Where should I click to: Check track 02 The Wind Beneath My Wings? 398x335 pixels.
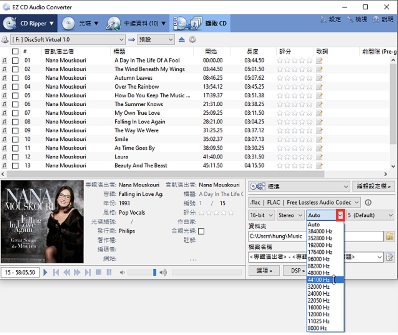point(15,69)
